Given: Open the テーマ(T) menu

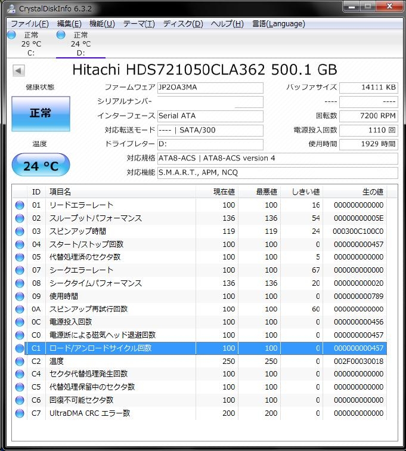Looking at the screenshot, I should click(139, 24).
